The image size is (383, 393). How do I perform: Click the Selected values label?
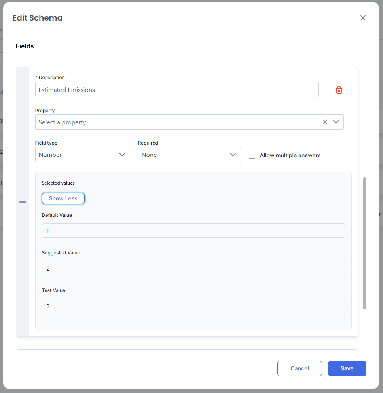coord(58,183)
